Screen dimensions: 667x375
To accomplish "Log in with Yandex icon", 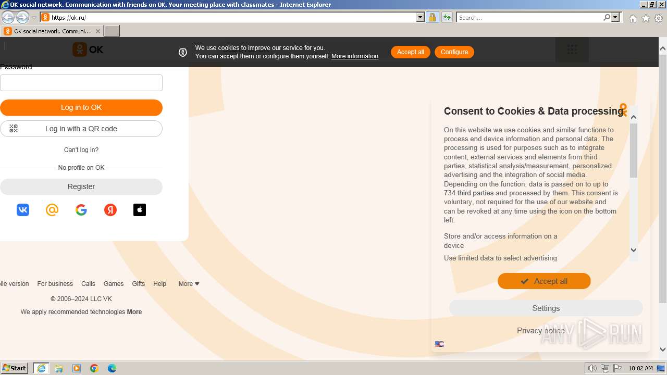I will pyautogui.click(x=110, y=210).
